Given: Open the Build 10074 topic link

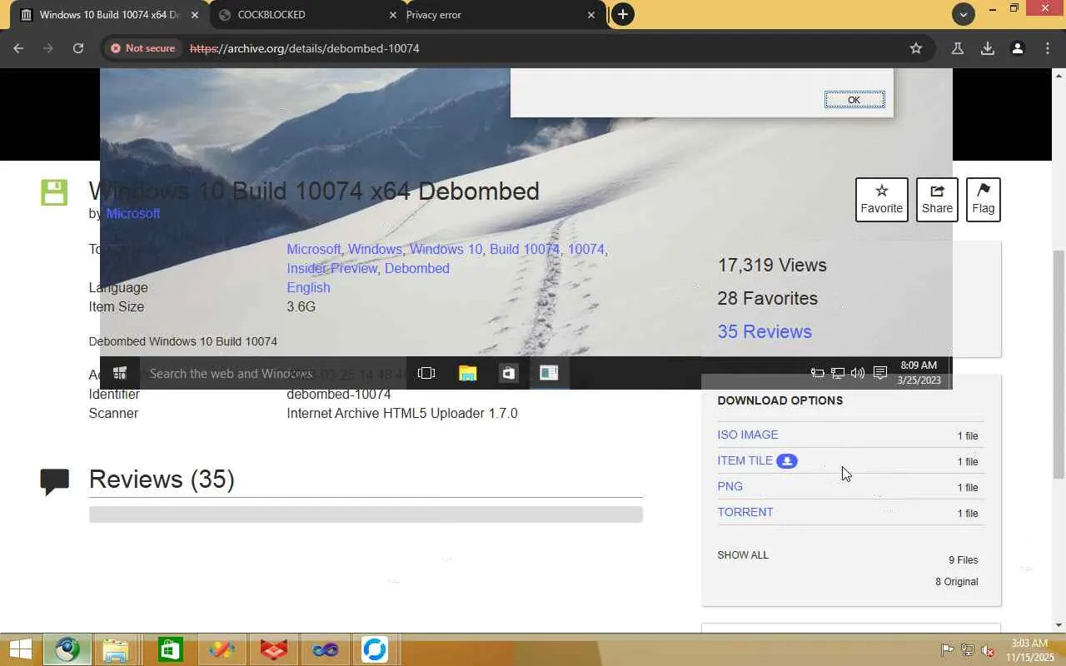Looking at the screenshot, I should (x=525, y=250).
